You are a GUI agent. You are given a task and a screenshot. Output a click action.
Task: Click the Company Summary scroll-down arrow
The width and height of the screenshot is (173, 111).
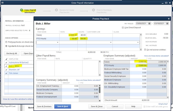point(100,101)
